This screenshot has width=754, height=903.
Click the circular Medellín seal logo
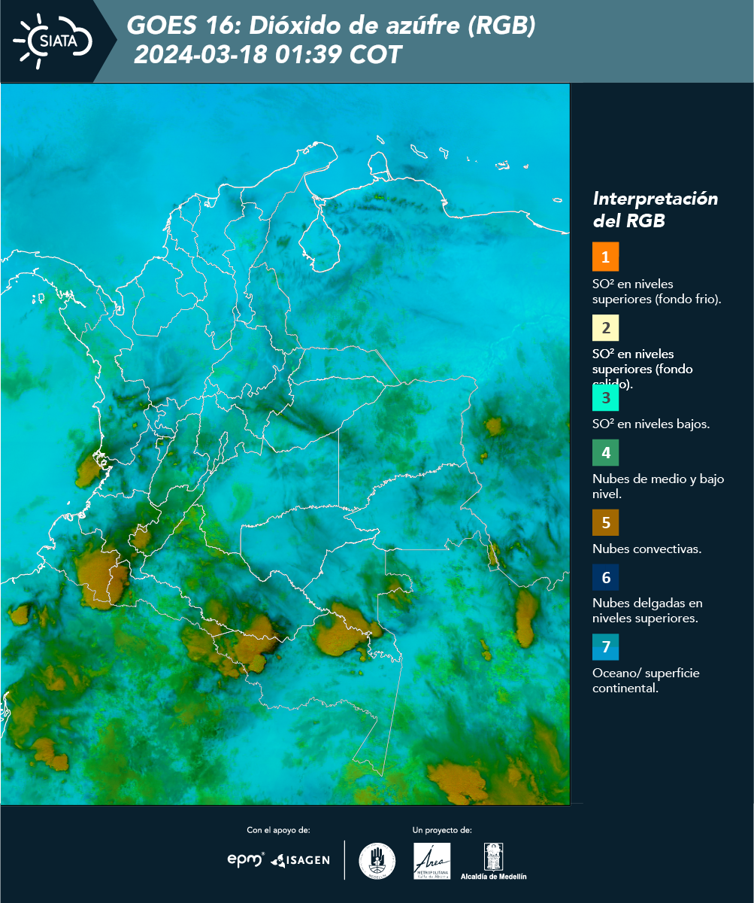point(377,861)
